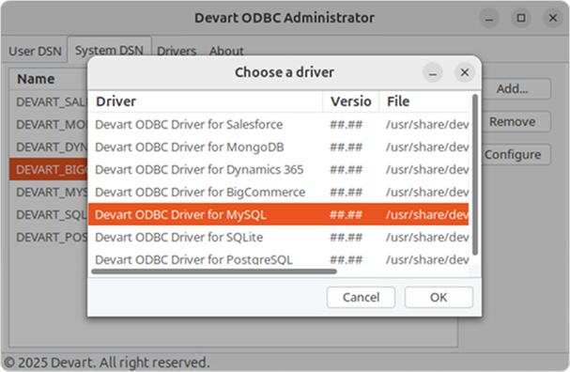Select the DEVART_MO DSN entry

coord(49,125)
